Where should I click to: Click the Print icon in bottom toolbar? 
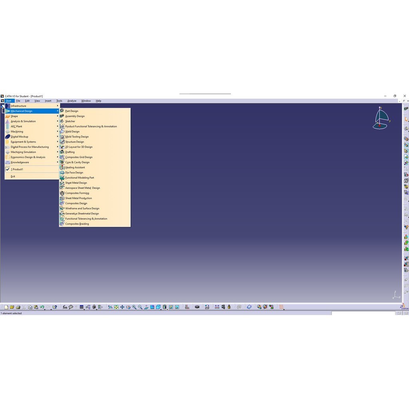point(18,307)
